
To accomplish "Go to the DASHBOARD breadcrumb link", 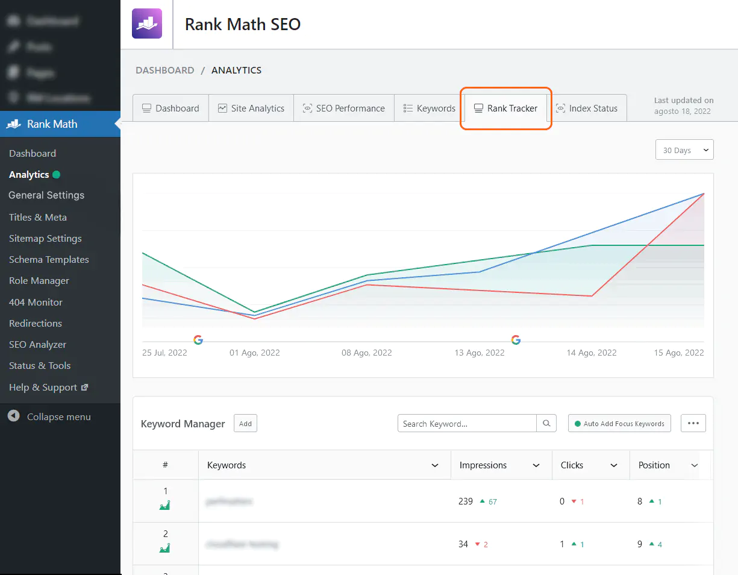I will [164, 71].
